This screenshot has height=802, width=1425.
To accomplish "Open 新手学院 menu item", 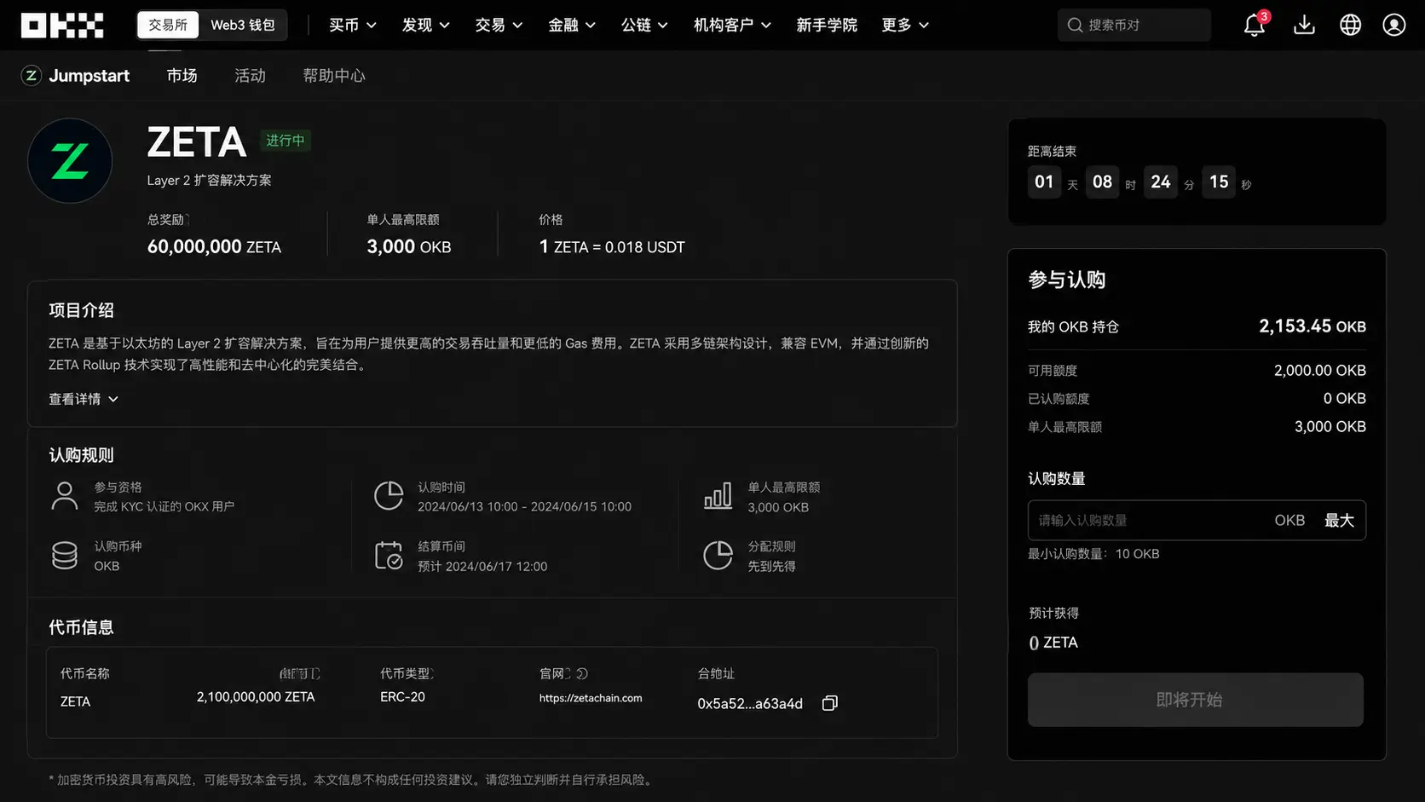I will point(827,25).
